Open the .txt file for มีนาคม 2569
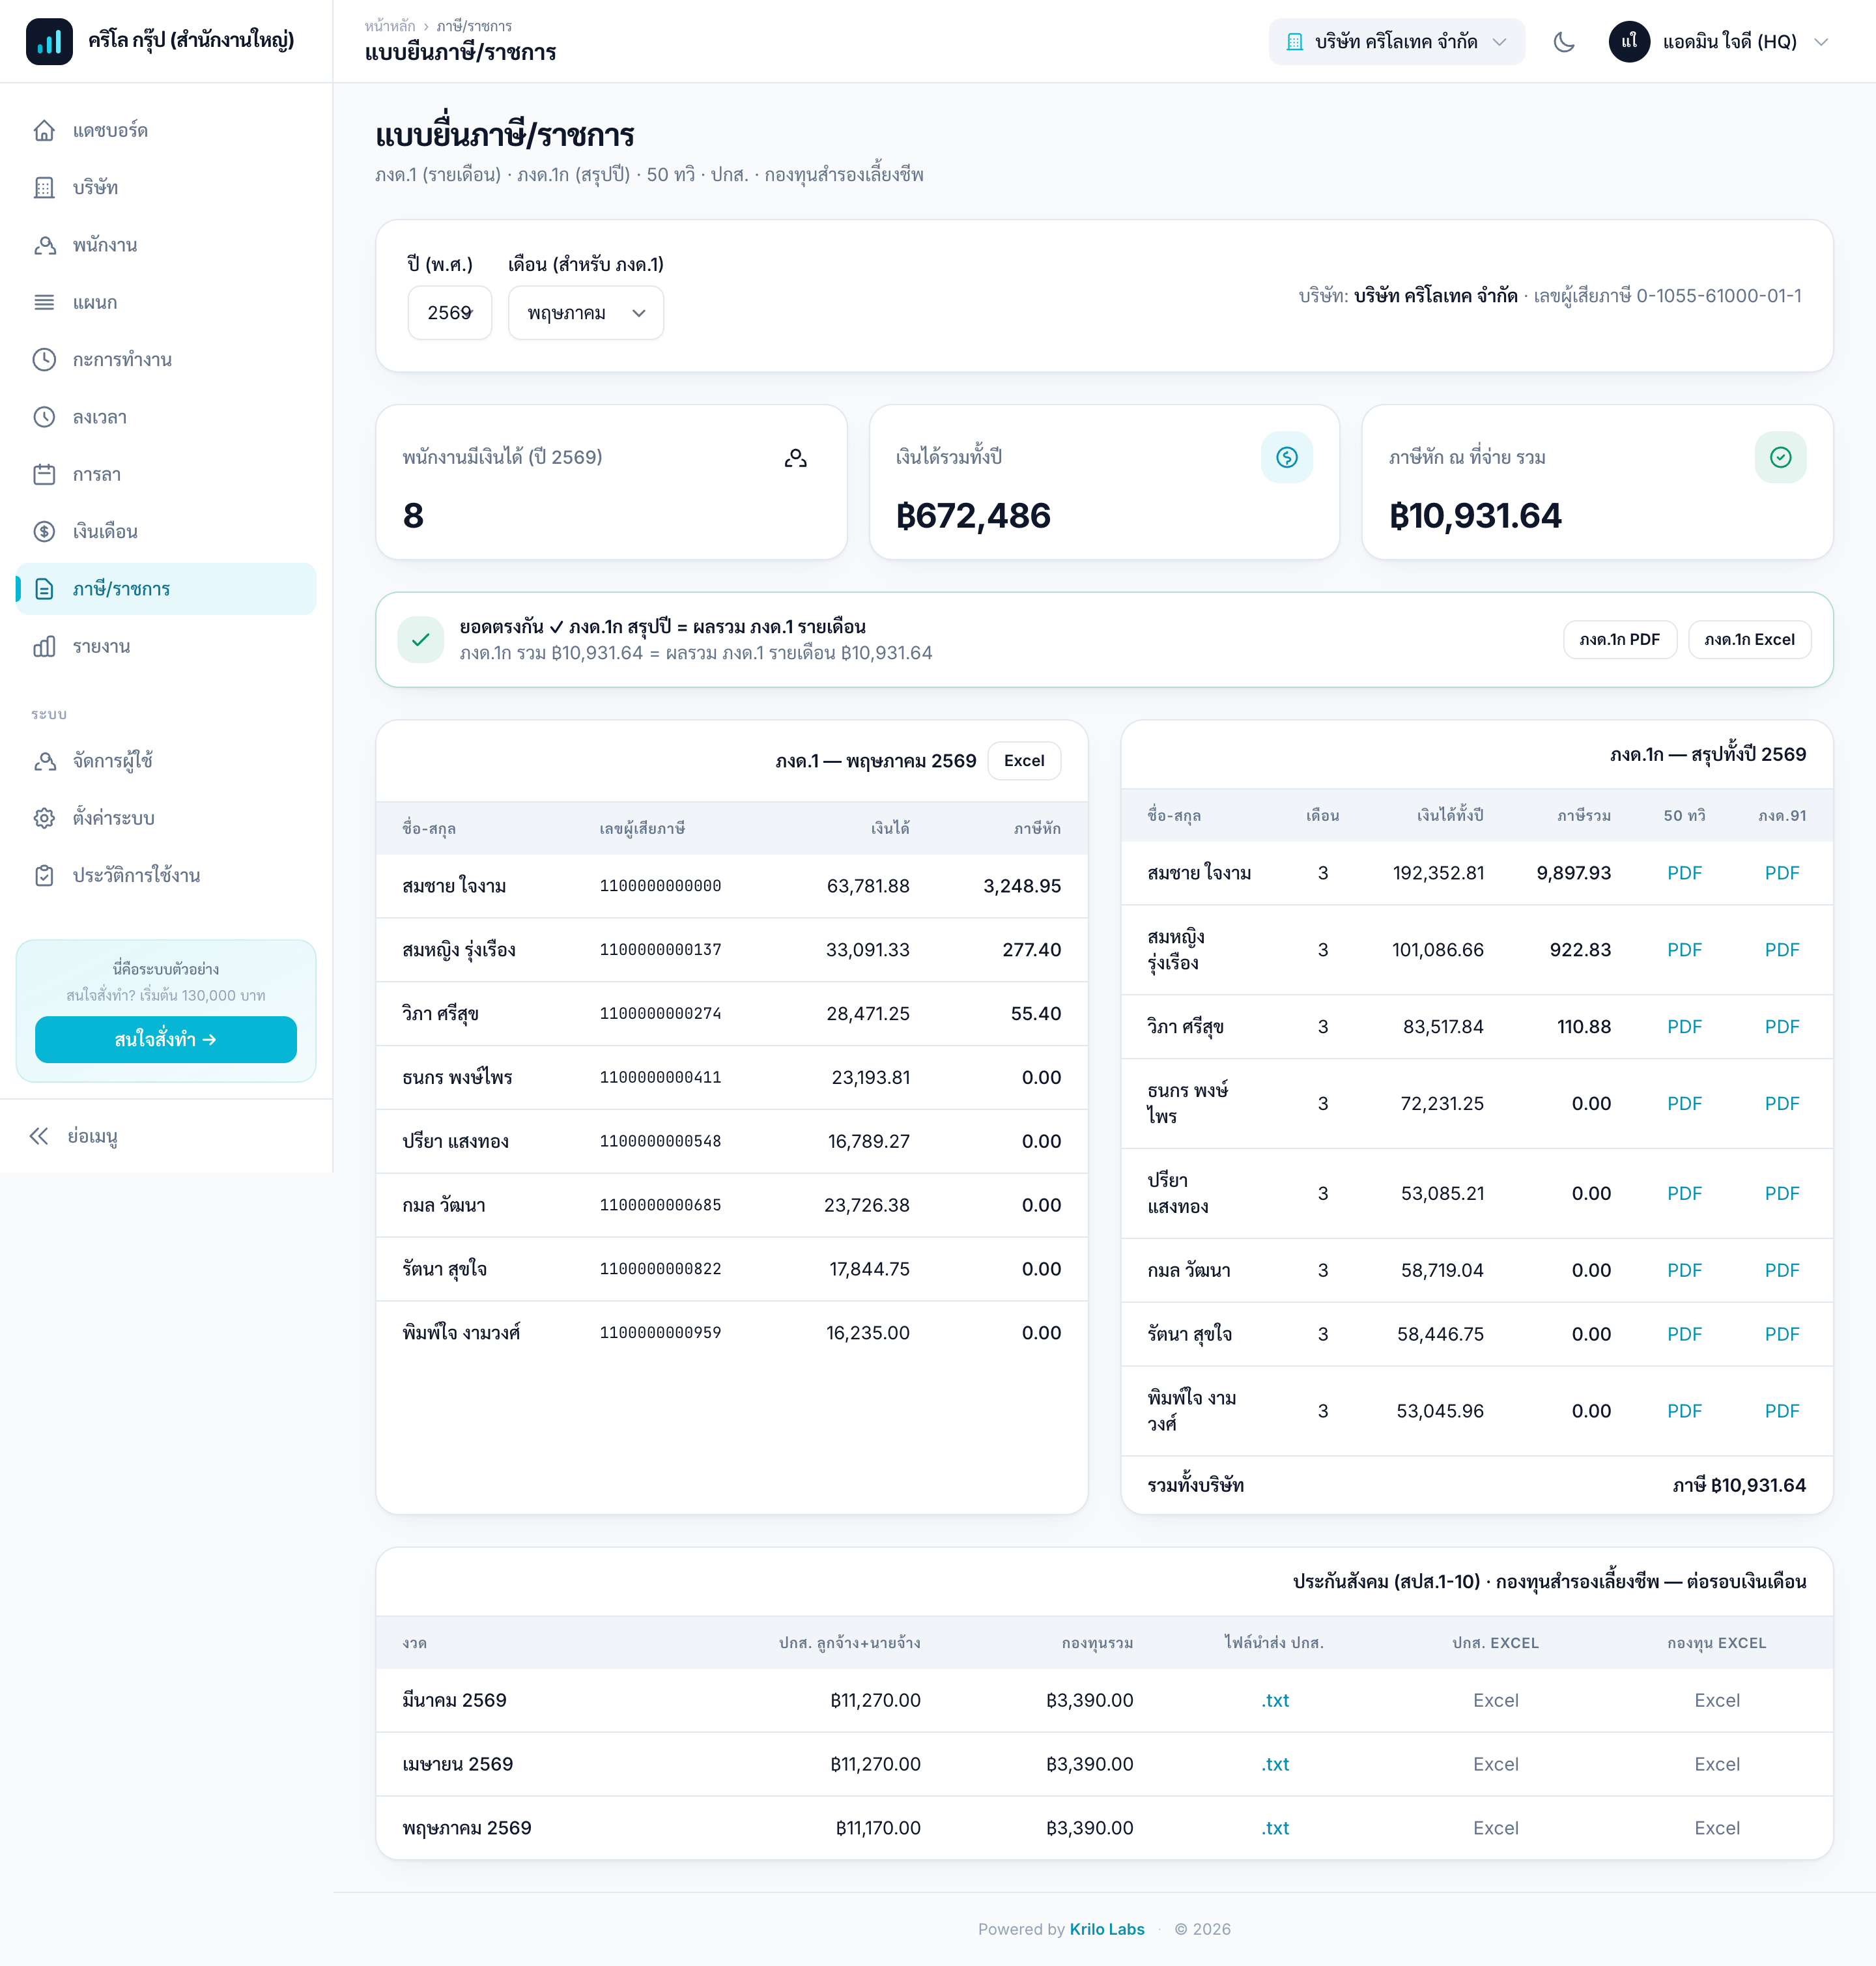1876x1966 pixels. click(x=1274, y=1701)
